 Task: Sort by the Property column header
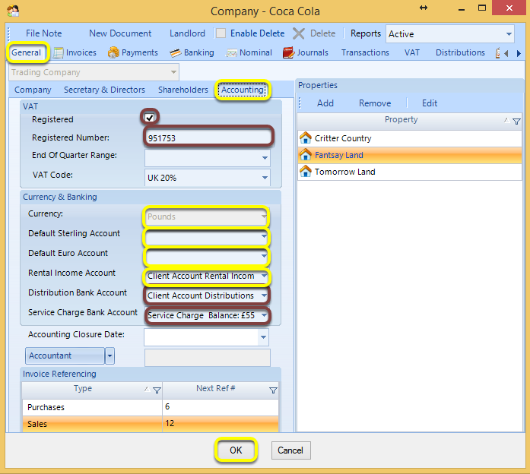[x=401, y=119]
